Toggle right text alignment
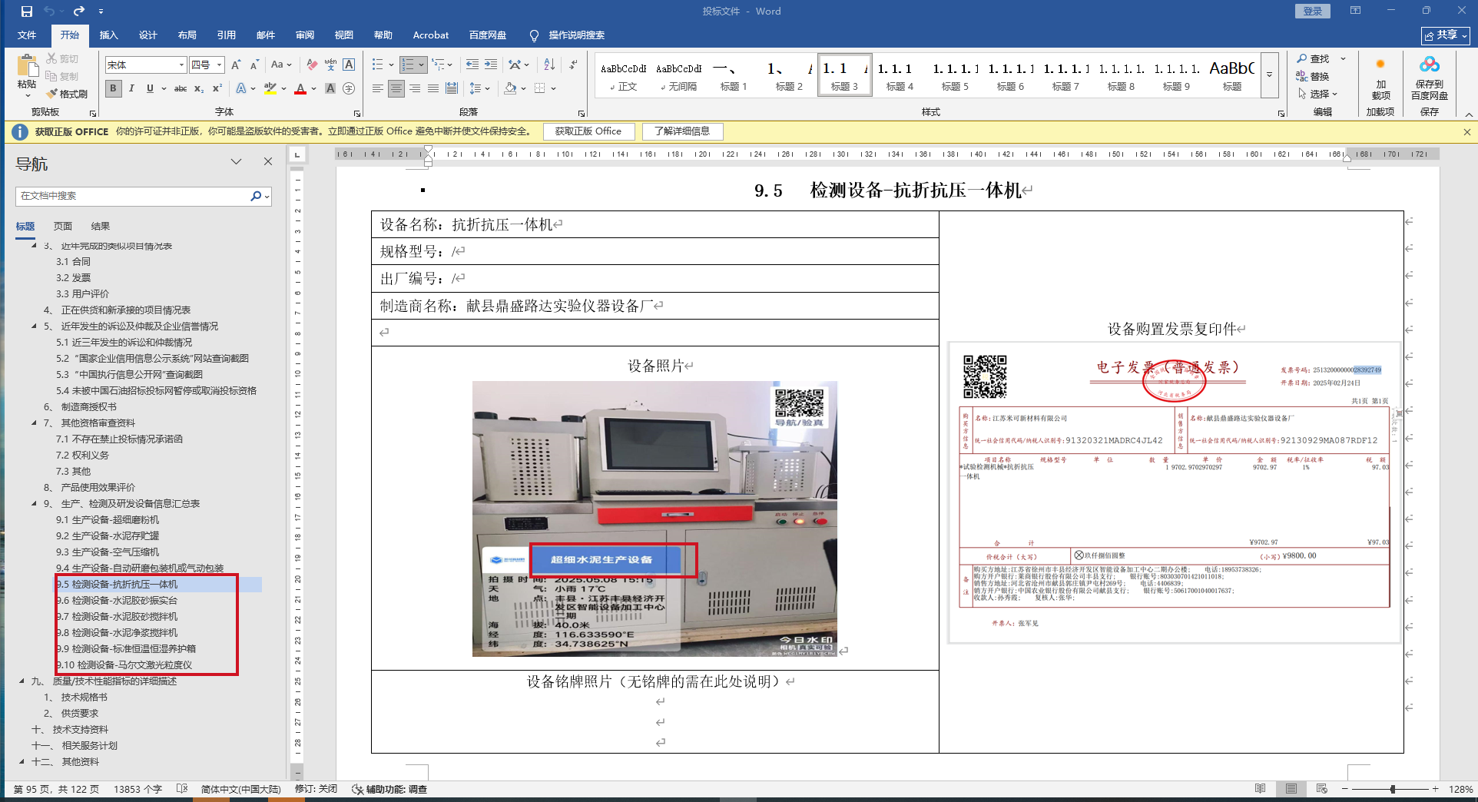This screenshot has width=1478, height=802. pyautogui.click(x=414, y=88)
